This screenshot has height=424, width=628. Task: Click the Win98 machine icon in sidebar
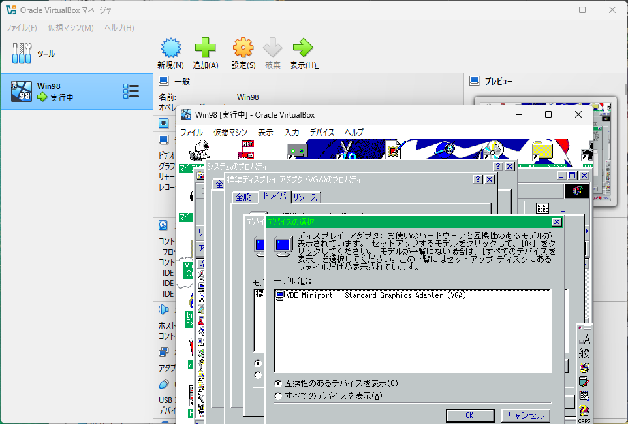click(22, 92)
